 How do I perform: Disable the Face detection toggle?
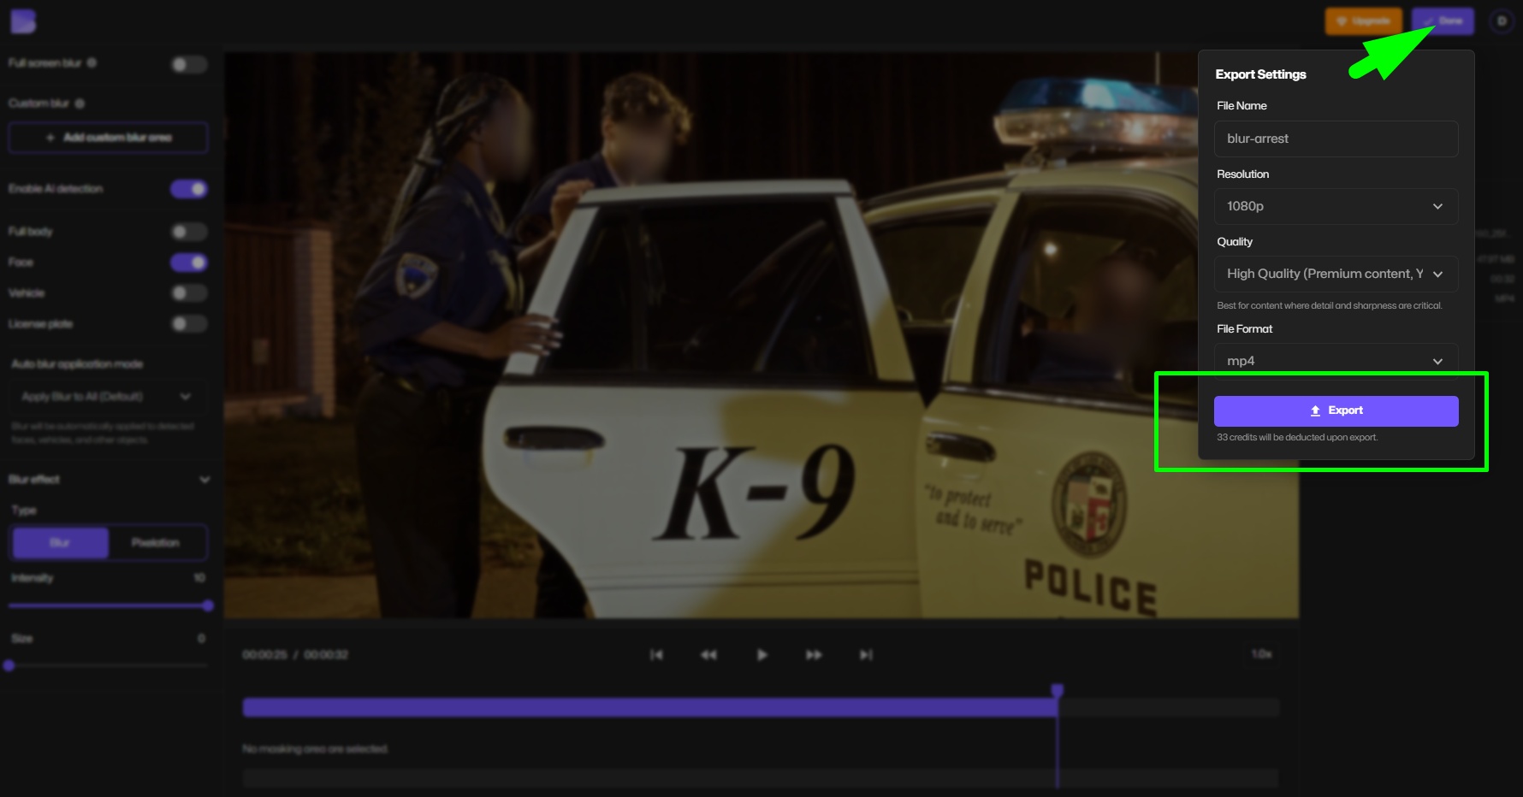(x=188, y=262)
